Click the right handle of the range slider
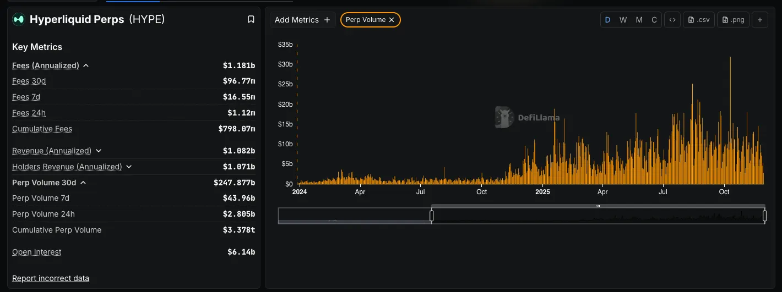This screenshot has height=292, width=782. pos(764,216)
